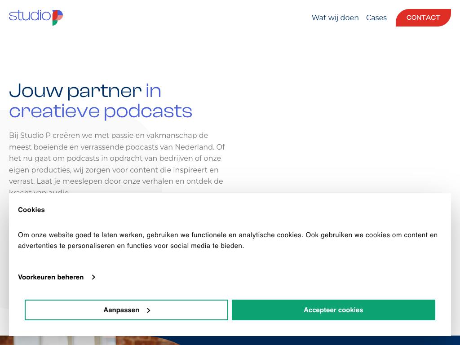
Task: Click the 'creatieve podcasts' blue headline text
Action: pos(101,111)
